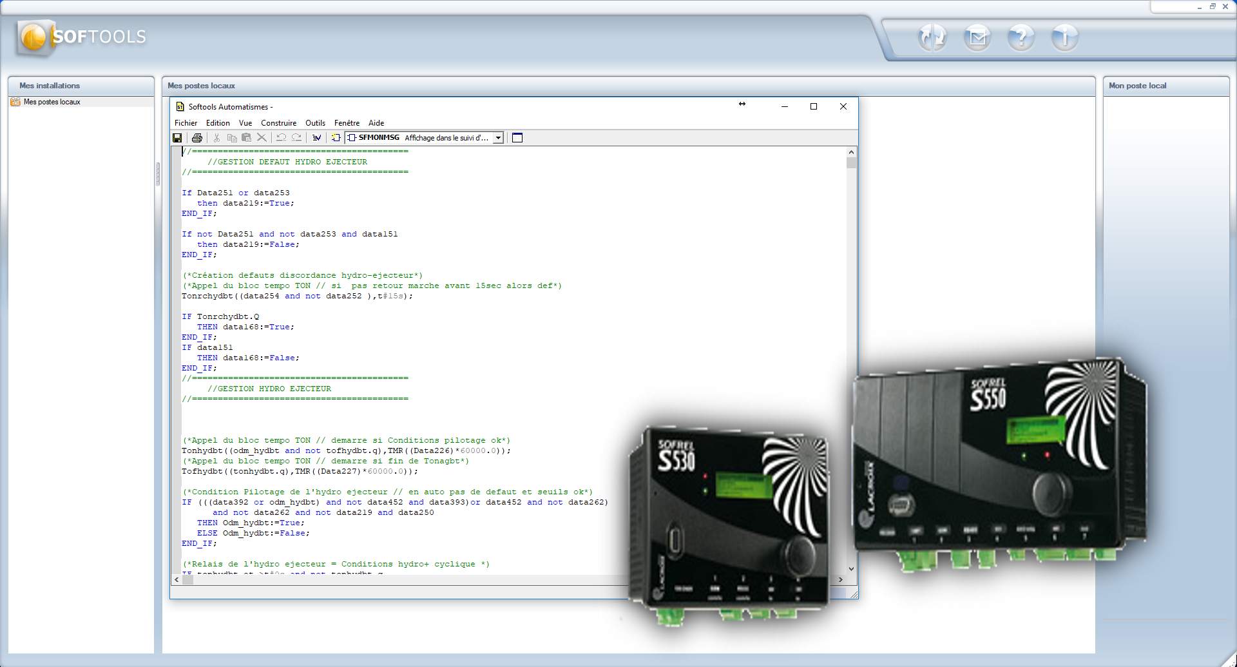Click the Paste clipboard icon
This screenshot has width=1237, height=667.
tap(246, 138)
